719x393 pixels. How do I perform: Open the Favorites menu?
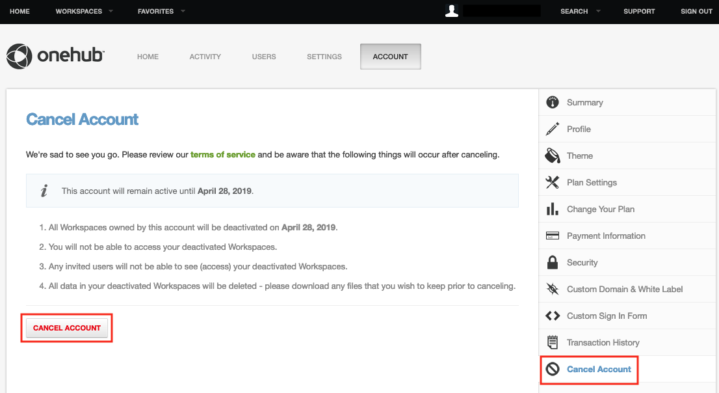[x=155, y=11]
